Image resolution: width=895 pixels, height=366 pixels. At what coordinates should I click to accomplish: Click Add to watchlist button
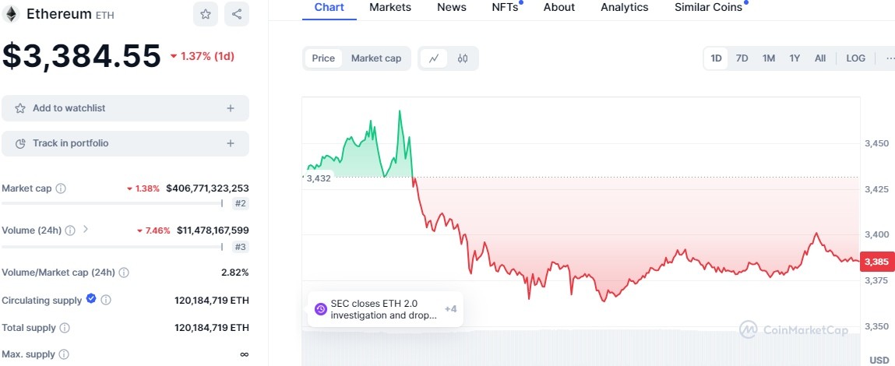[125, 108]
